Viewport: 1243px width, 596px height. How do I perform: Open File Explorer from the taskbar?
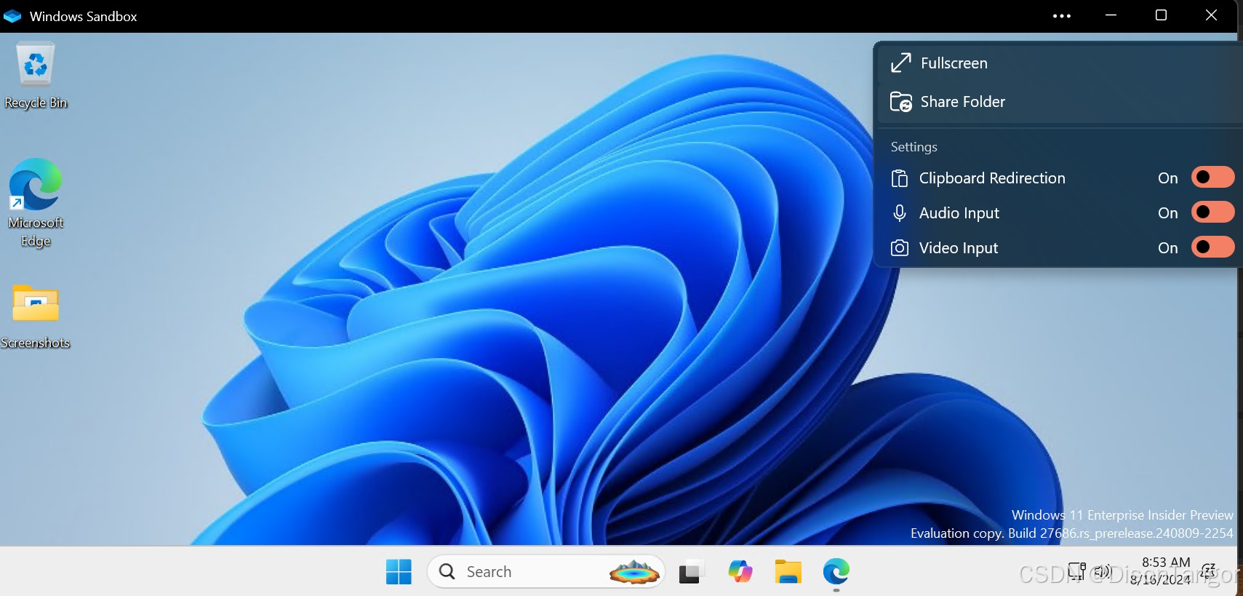click(788, 572)
